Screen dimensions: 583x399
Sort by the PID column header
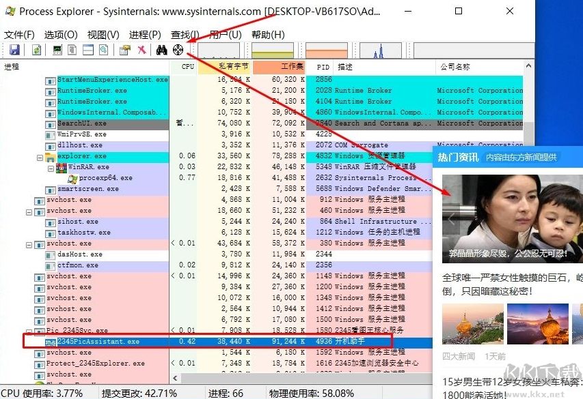click(x=320, y=67)
